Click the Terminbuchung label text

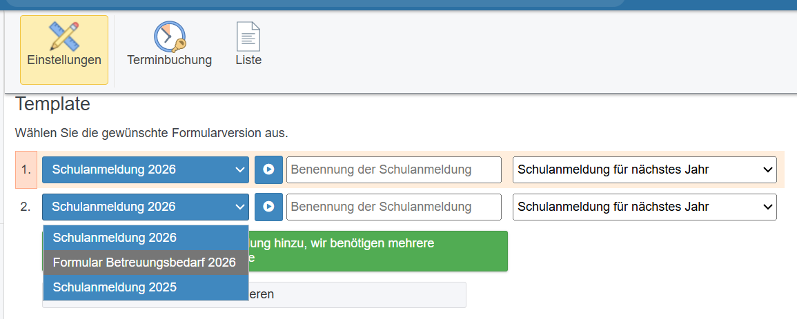click(x=169, y=60)
